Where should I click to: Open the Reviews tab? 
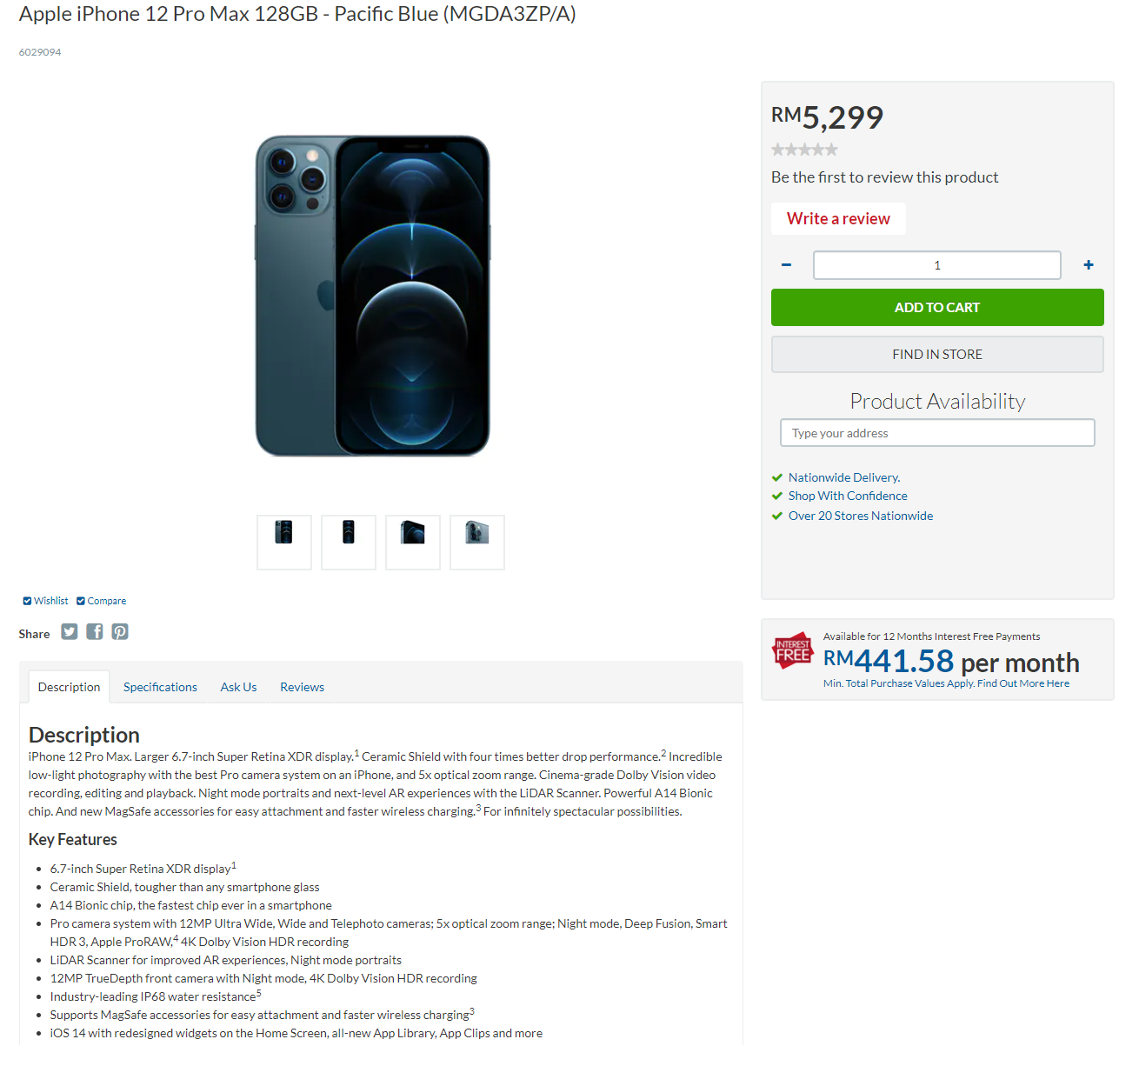[302, 687]
